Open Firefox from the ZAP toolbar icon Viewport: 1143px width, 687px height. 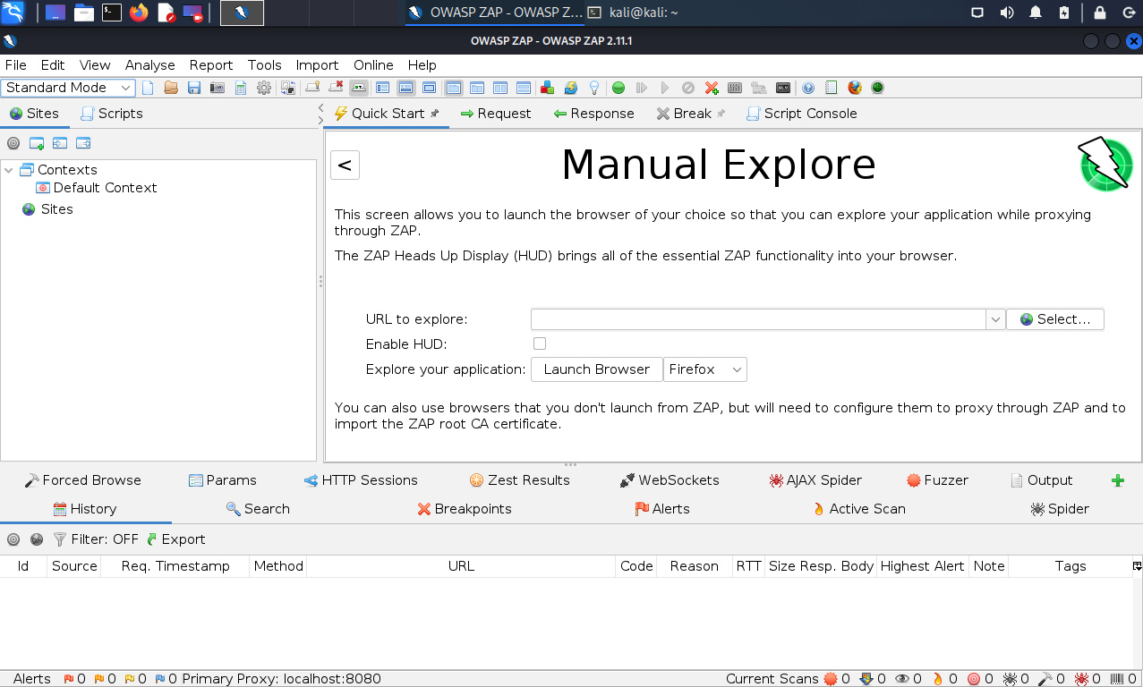[855, 88]
